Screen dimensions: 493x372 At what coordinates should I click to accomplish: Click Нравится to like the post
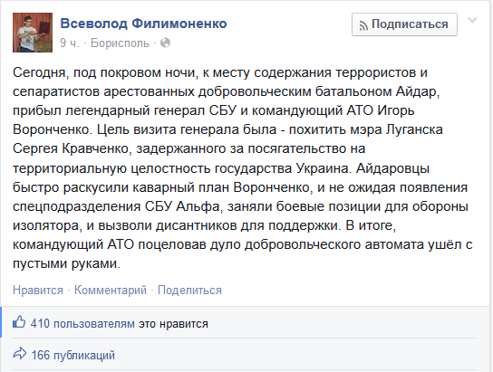coord(38,290)
